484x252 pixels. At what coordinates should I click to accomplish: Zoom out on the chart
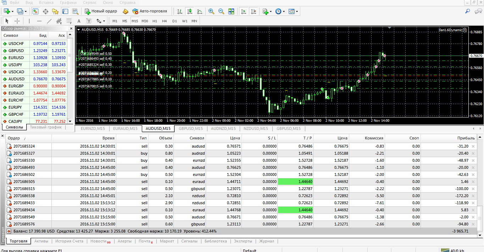click(x=221, y=11)
